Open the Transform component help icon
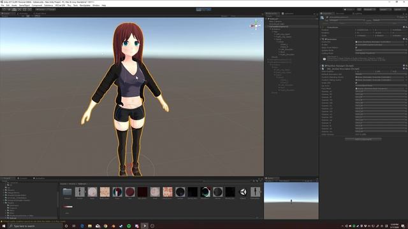Viewport: 408px width, 229px height. pyautogui.click(x=404, y=27)
